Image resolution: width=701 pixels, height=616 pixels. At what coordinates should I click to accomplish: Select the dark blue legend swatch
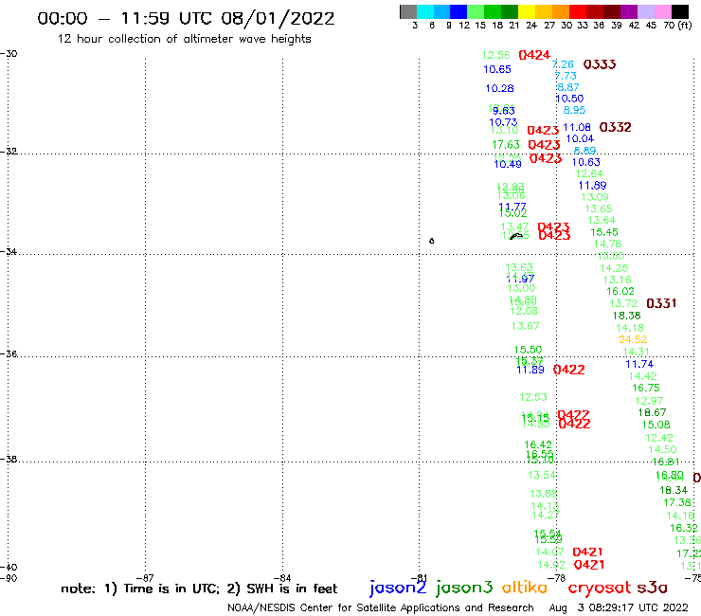[458, 11]
